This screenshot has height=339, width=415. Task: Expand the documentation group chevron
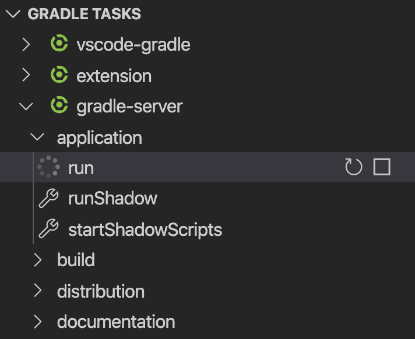(37, 322)
